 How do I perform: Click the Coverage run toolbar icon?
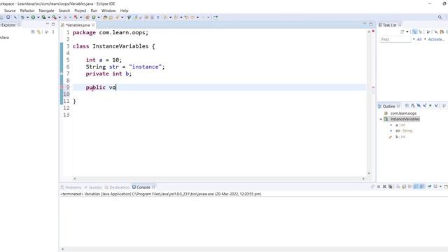43,17
